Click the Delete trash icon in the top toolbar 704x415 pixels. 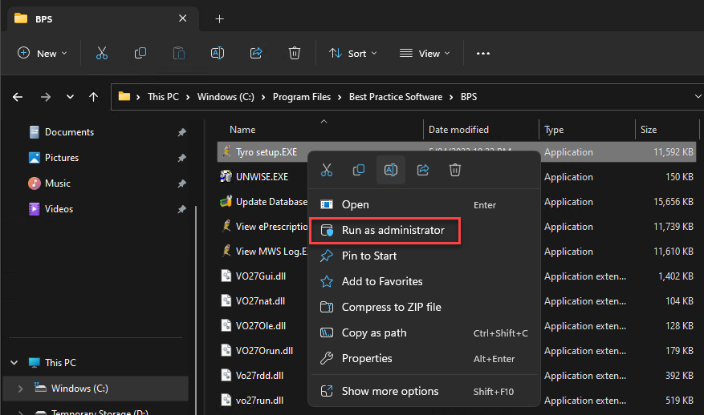coord(295,54)
